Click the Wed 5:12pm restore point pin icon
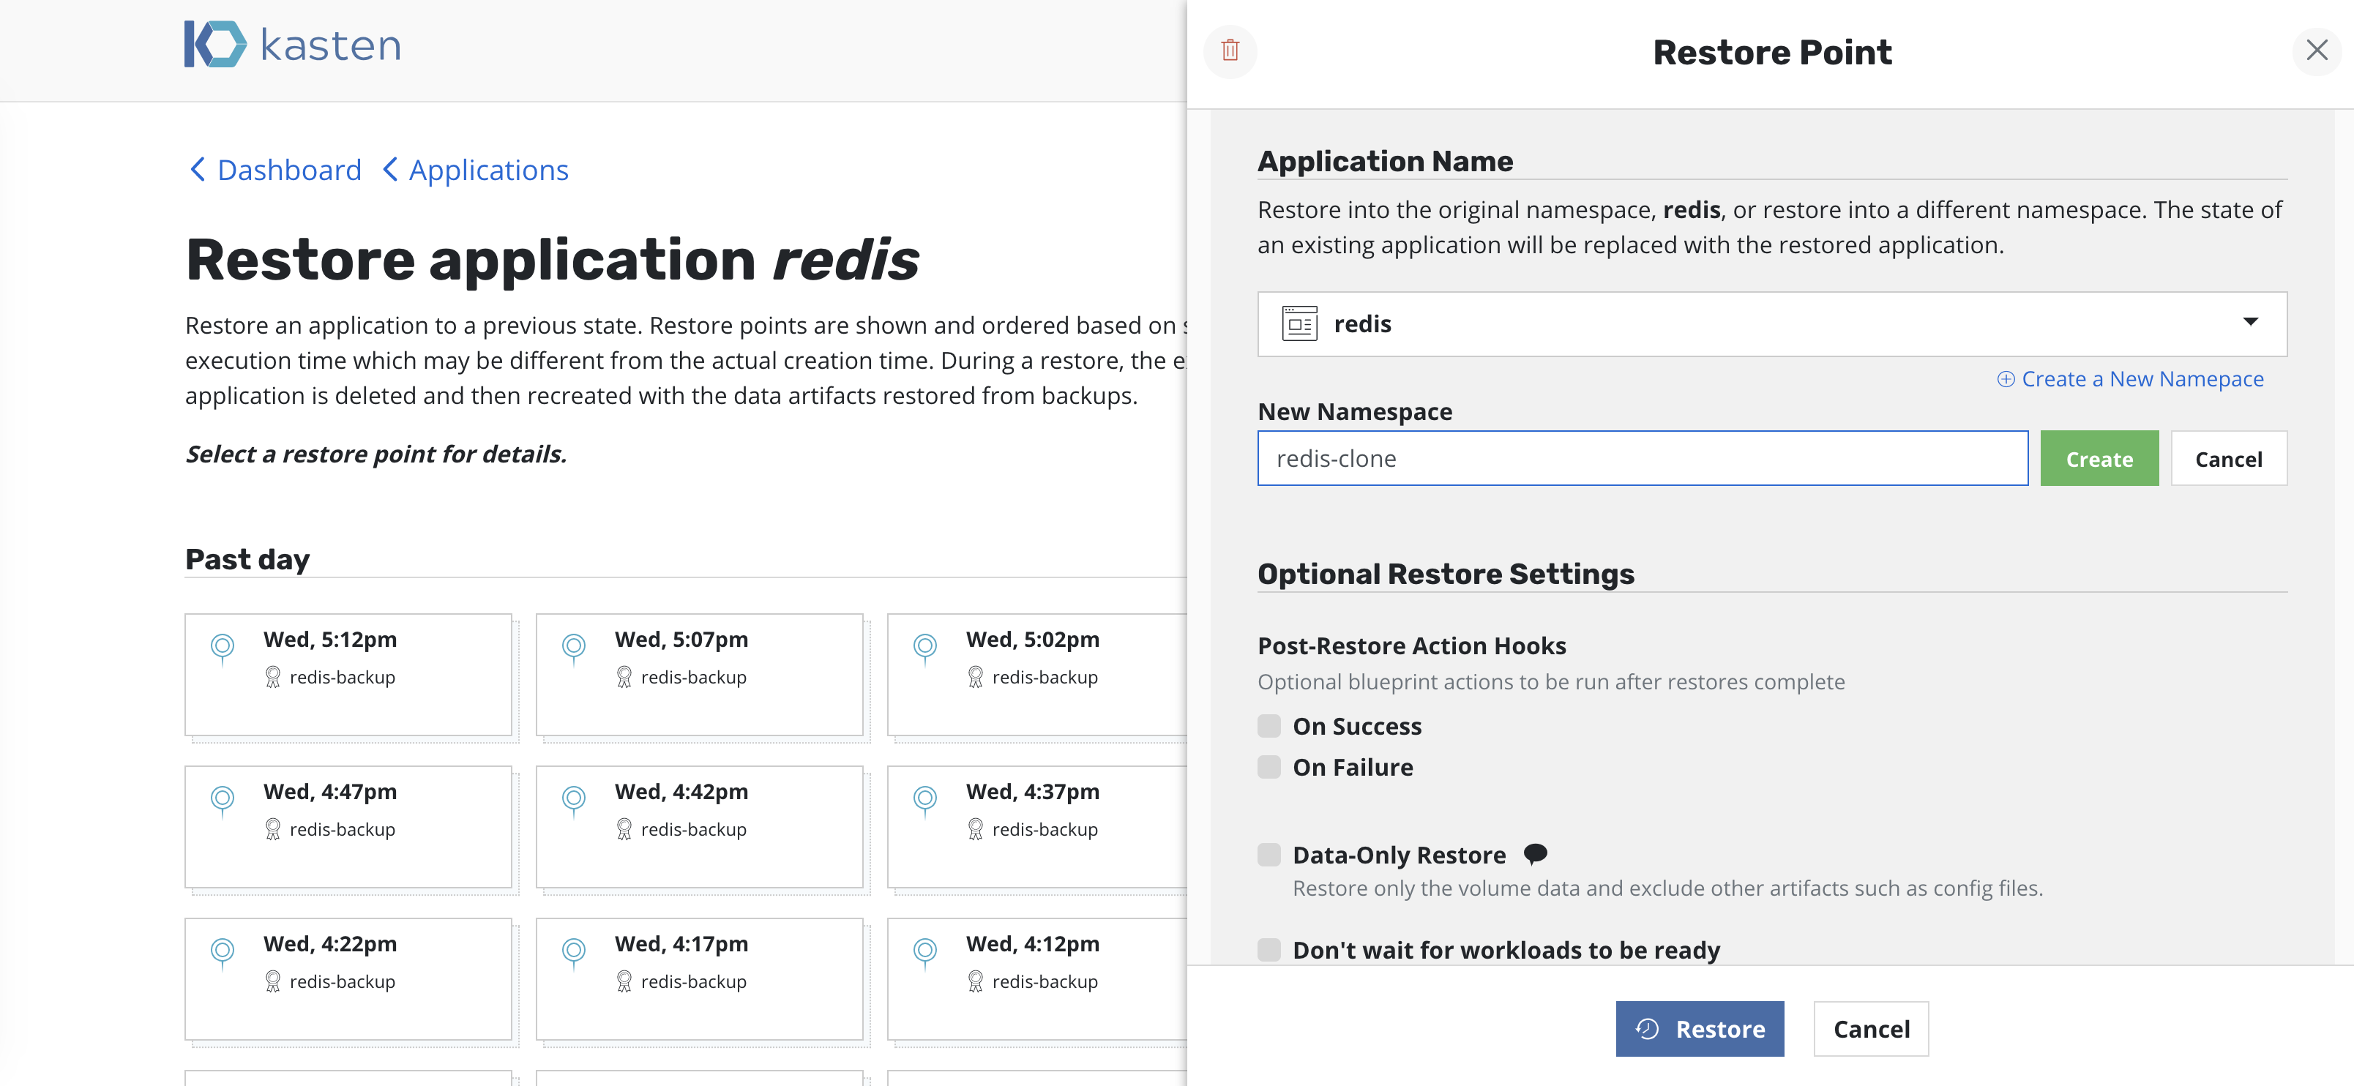This screenshot has height=1086, width=2354. (x=222, y=648)
